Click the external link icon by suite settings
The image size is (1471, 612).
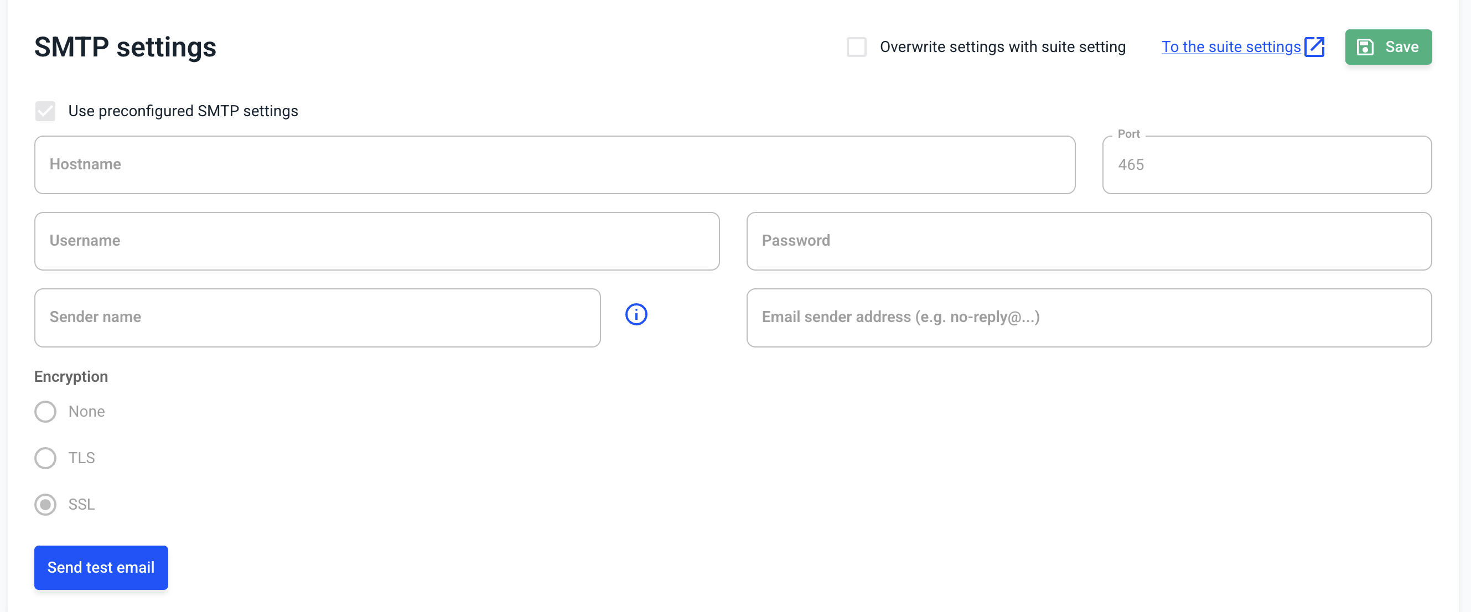click(x=1314, y=47)
